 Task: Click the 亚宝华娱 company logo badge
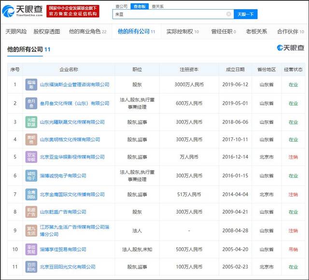tap(31, 157)
